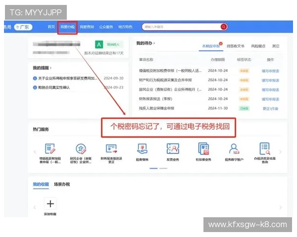Click the 距本月征期结束还有17天 notice
The height and width of the screenshot is (237, 297).
104,53
